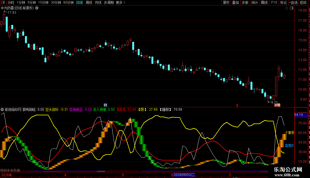The image size is (310, 178).
Task: Click the 15.00 indicator axis label
Action: (x=302, y=161)
